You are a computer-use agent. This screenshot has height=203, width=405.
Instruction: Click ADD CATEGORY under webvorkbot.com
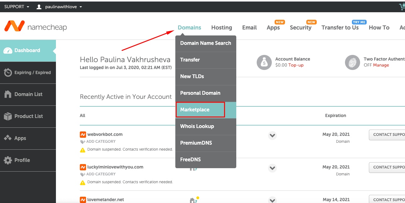[98, 142]
